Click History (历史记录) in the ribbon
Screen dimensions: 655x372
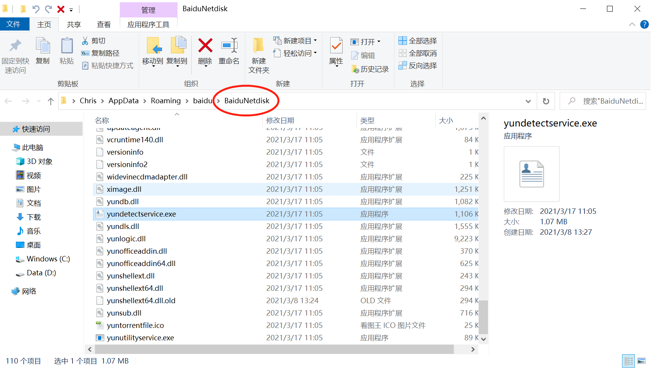[x=370, y=69]
